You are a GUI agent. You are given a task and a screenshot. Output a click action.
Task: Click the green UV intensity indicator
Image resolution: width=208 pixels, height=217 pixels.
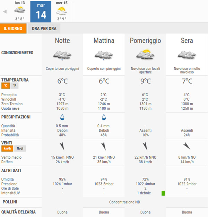pos(163,193)
